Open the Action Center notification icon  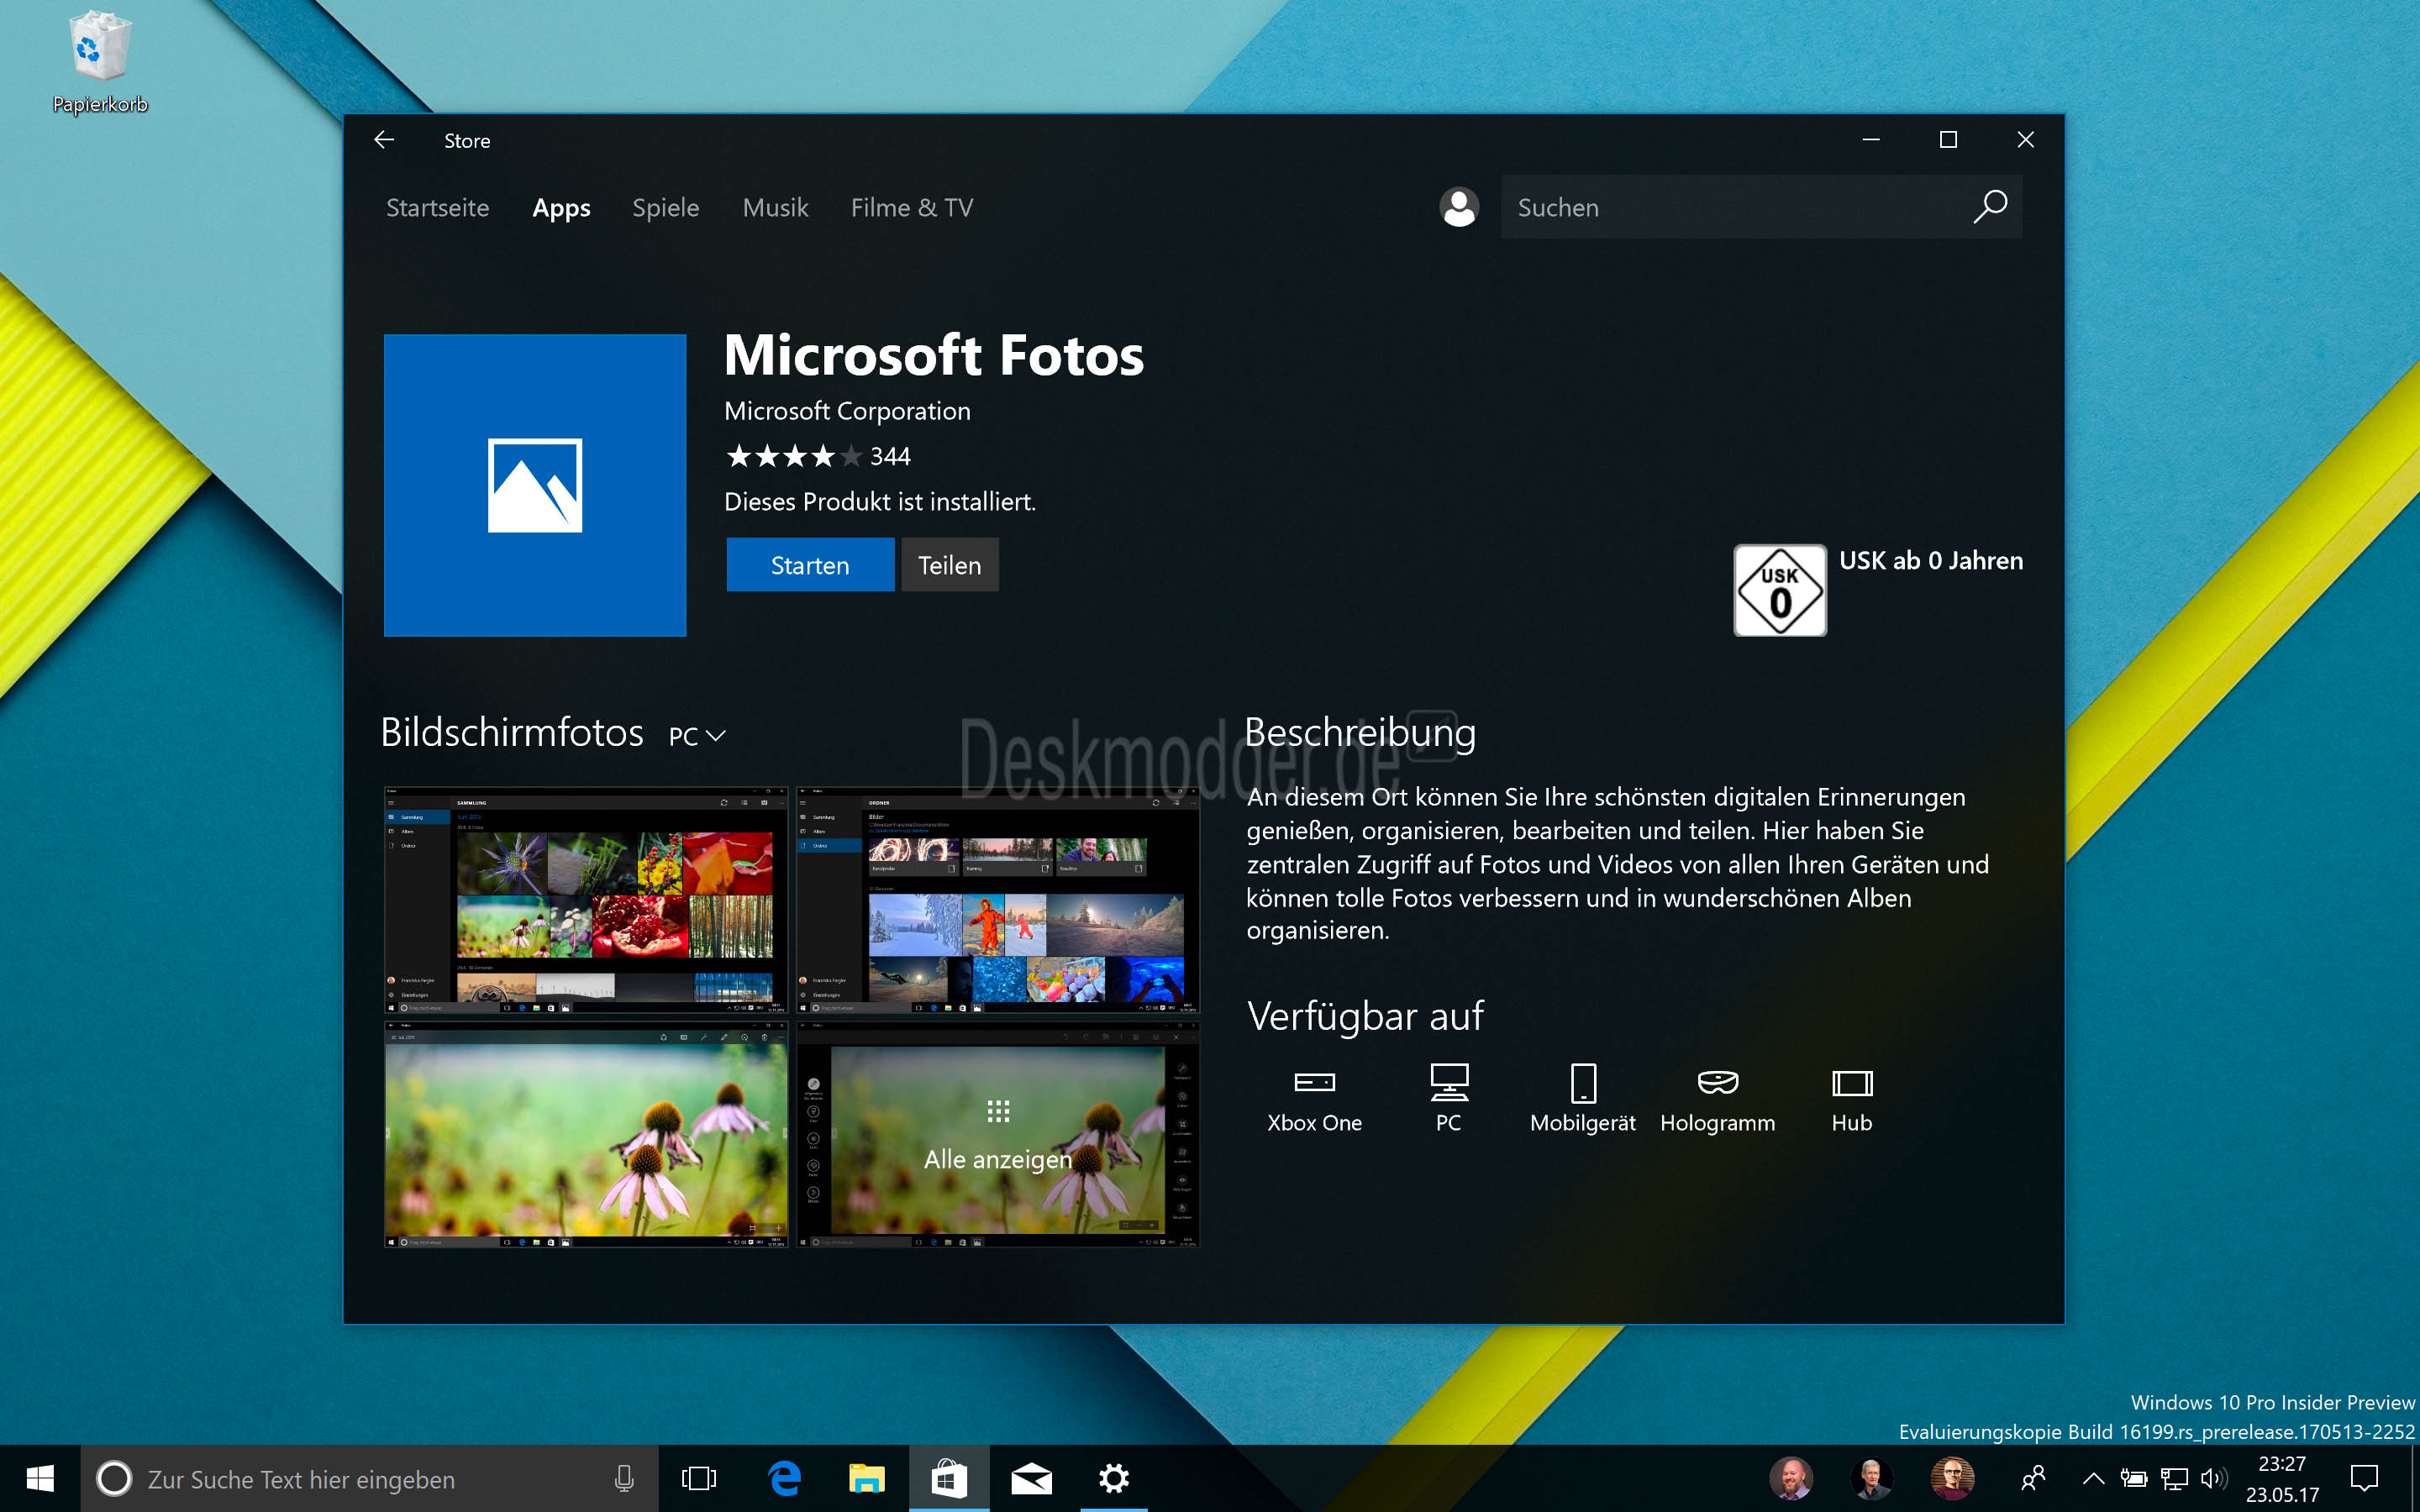2365,1478
